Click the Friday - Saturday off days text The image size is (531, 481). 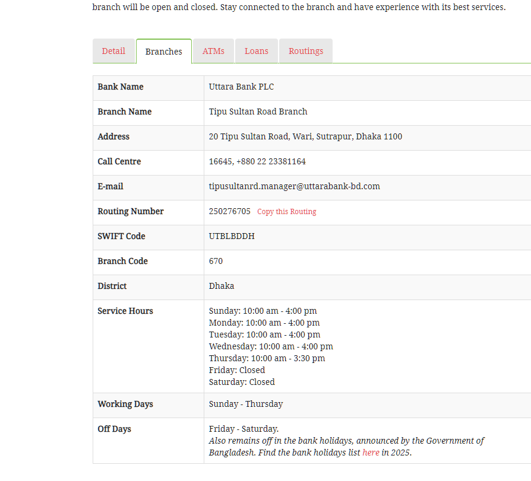click(244, 429)
